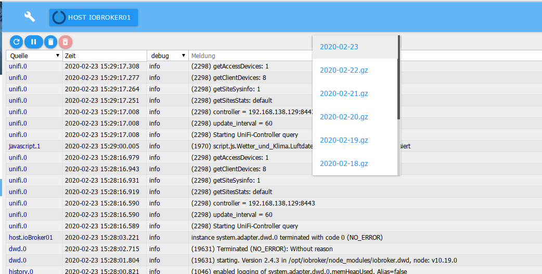Click 'Starting UniFi-Controller query' at 15:28:16.589
The image size is (542, 274).
tap(244, 226)
